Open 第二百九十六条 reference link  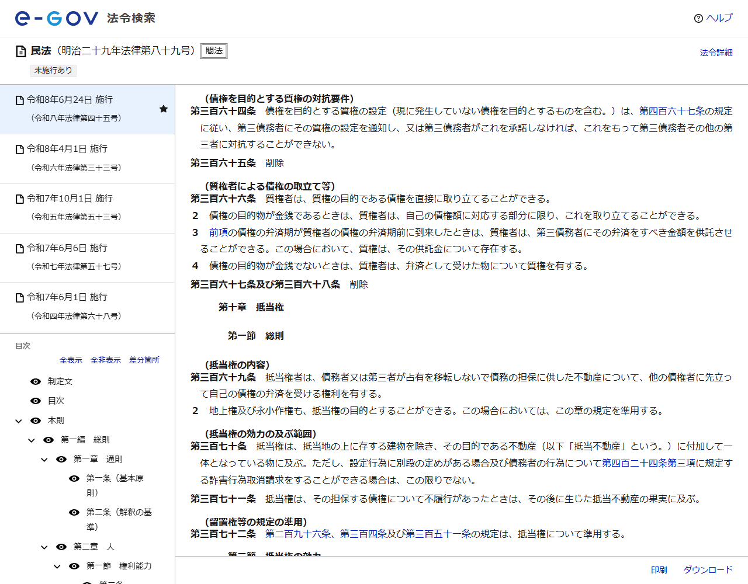click(x=298, y=534)
